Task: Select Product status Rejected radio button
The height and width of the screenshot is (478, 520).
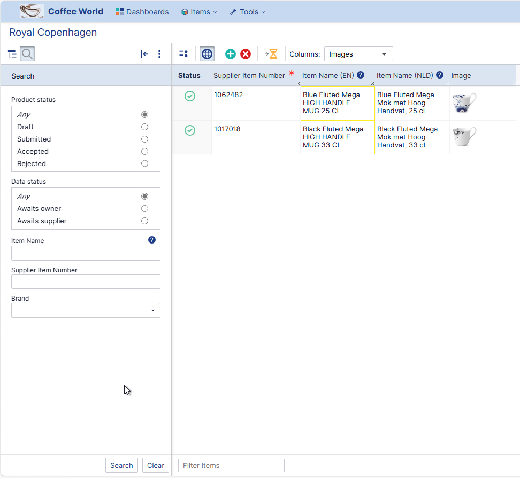Action: point(144,163)
